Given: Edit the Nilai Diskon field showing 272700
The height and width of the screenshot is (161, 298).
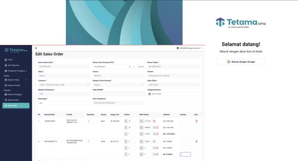Looking at the screenshot, I should [147, 121].
